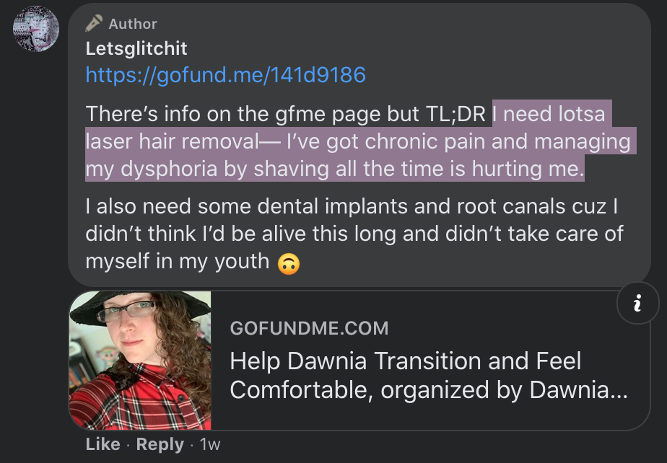Open Help Dawnia Transition preview title
Image resolution: width=667 pixels, height=463 pixels.
click(x=429, y=376)
